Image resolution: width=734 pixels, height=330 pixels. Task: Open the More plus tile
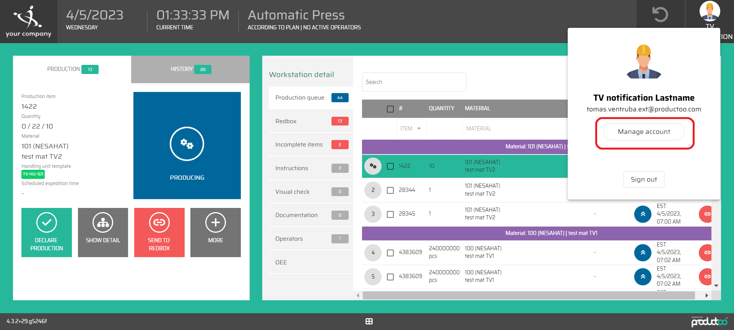(216, 232)
